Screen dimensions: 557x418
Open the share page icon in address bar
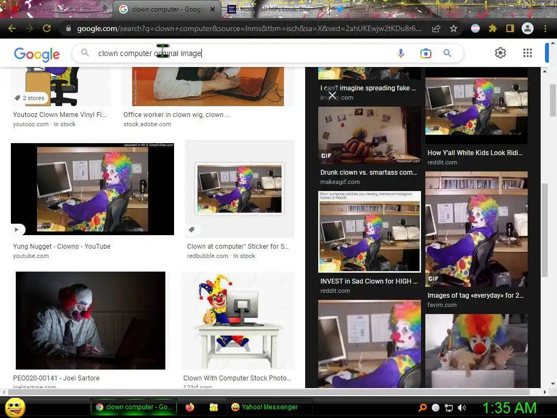click(x=436, y=28)
